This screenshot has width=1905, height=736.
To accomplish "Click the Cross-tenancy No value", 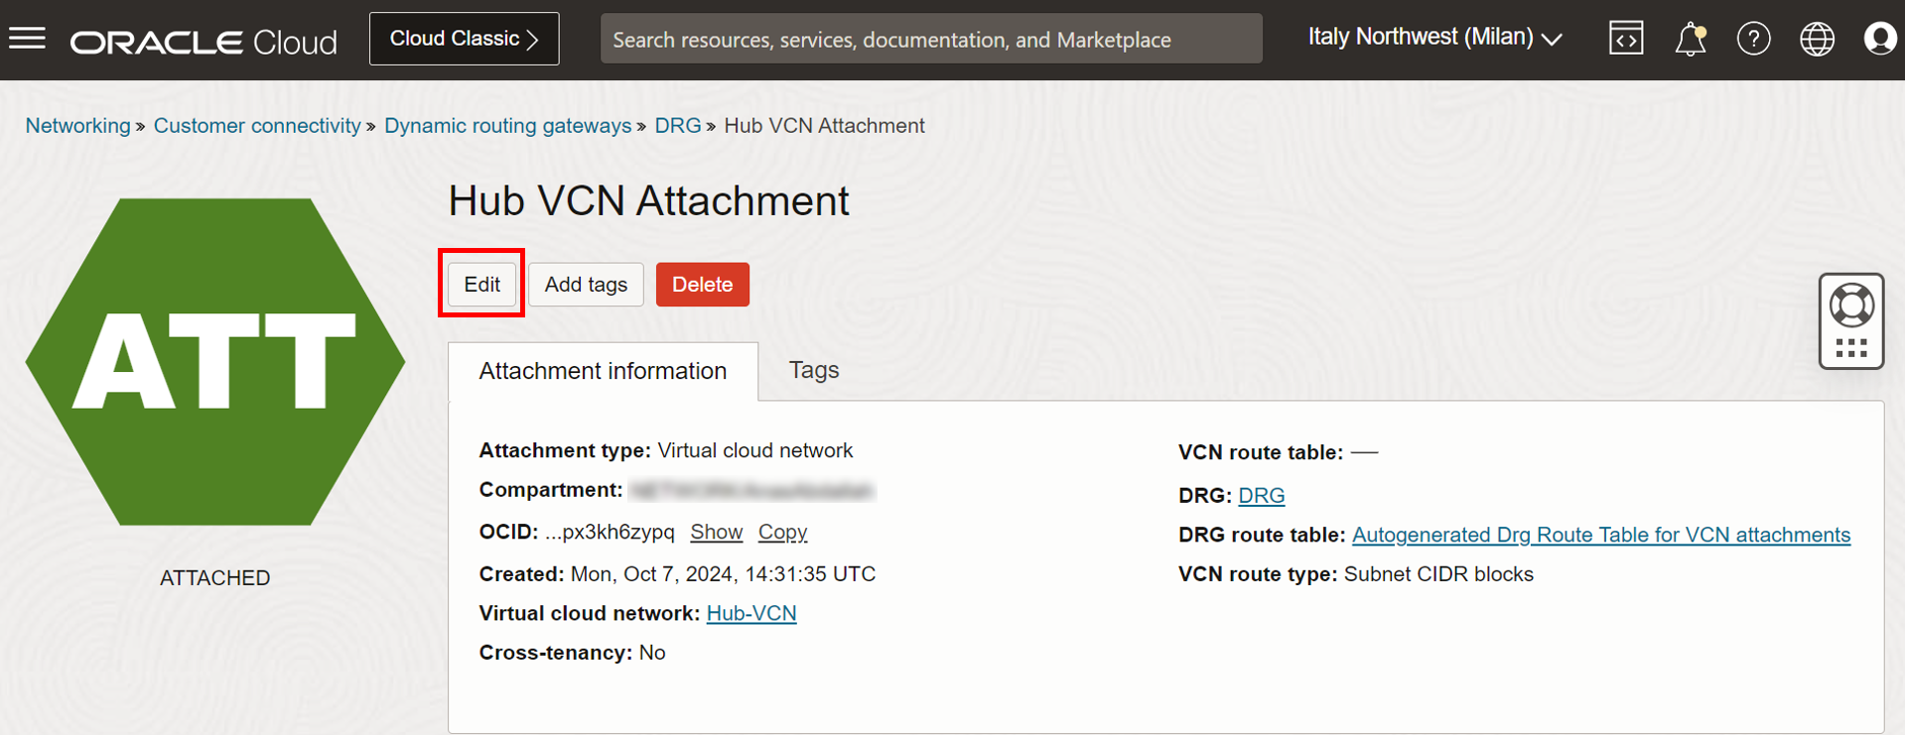I will [x=652, y=653].
